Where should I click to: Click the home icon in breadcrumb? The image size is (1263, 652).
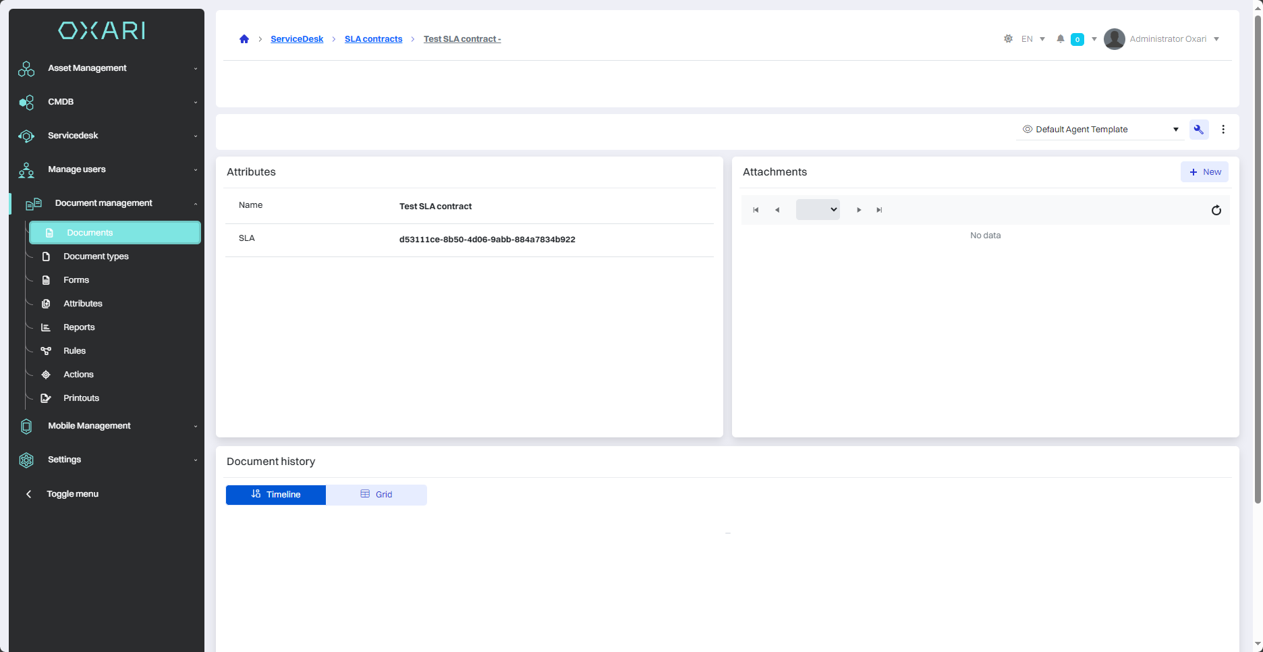(x=244, y=39)
